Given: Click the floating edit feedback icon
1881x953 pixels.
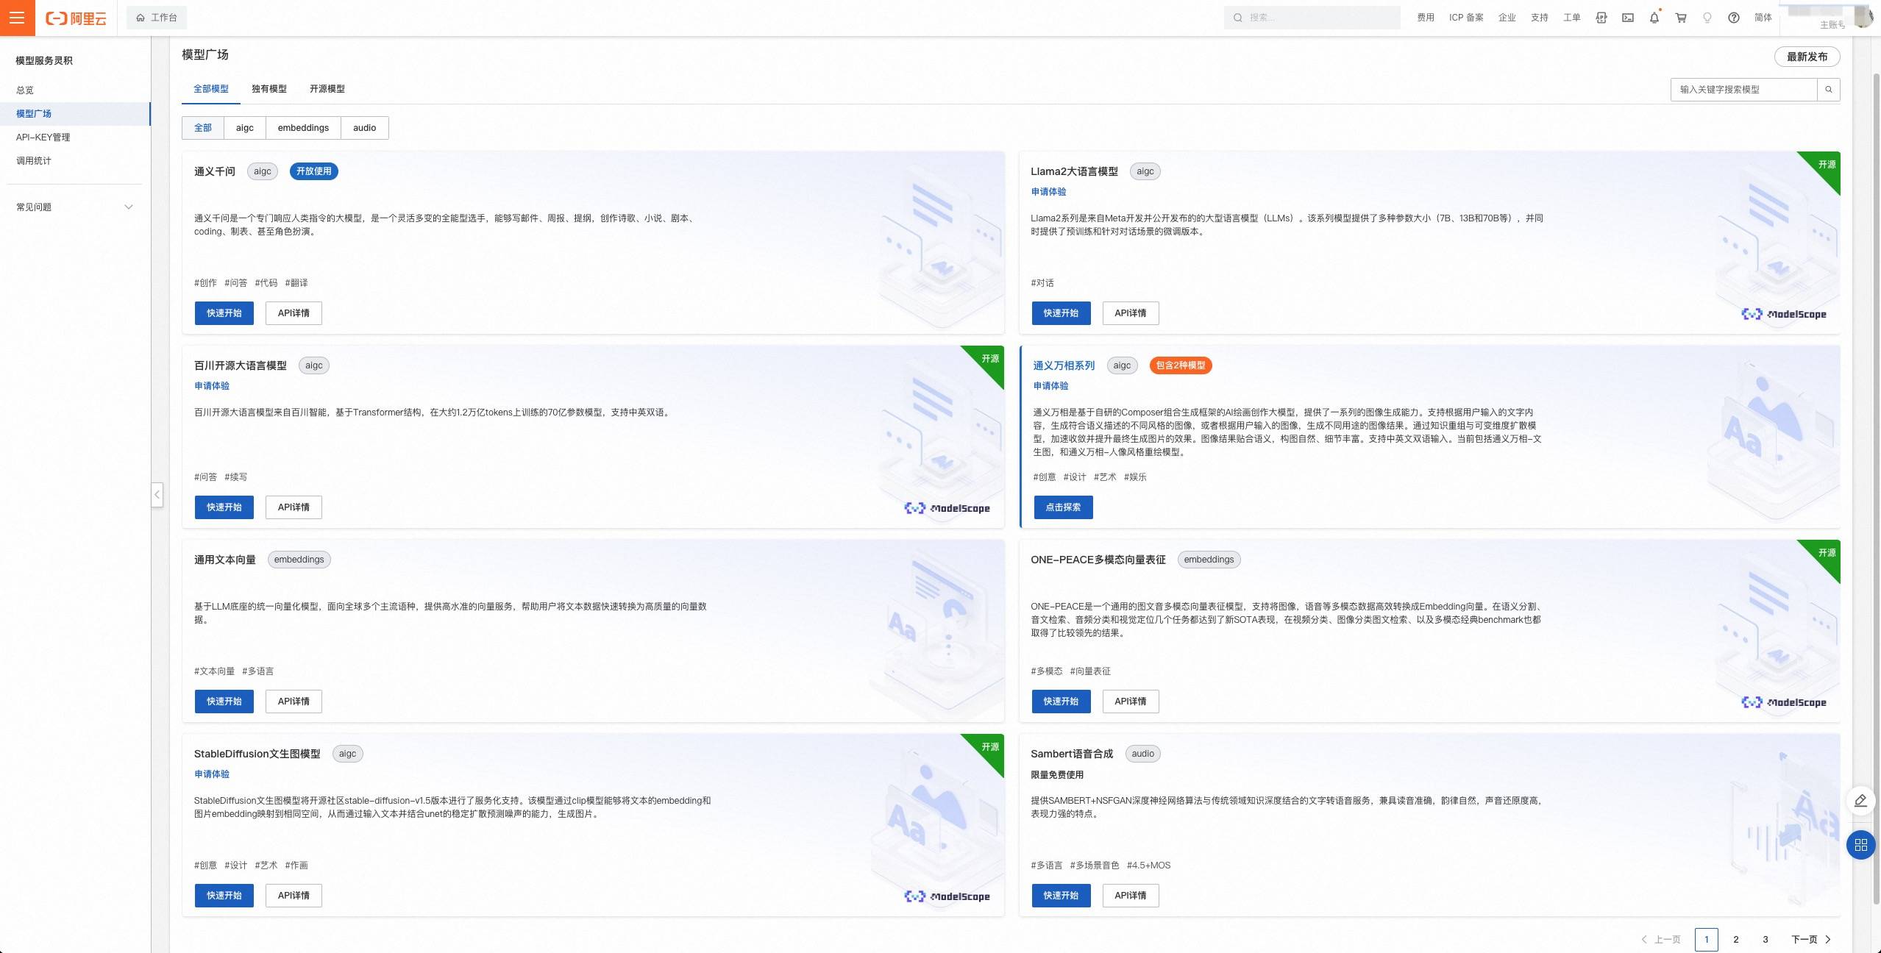Looking at the screenshot, I should 1860,801.
